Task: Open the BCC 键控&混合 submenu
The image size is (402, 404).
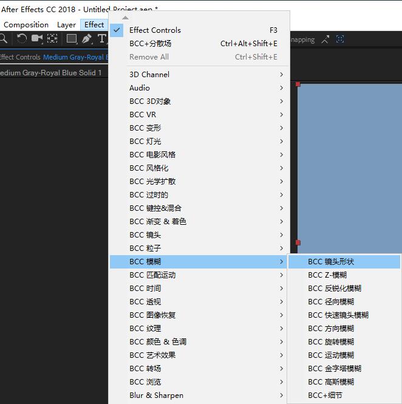Action: pyautogui.click(x=199, y=208)
